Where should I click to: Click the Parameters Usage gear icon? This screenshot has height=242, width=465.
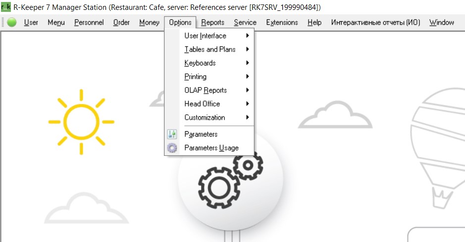point(172,148)
